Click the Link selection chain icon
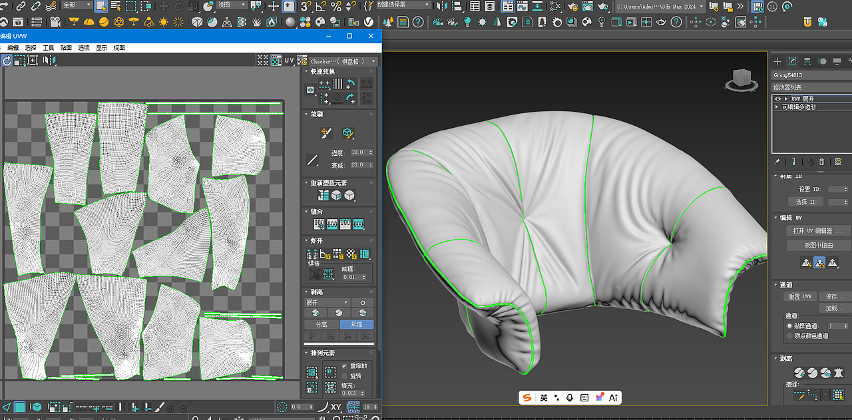The height and width of the screenshot is (420, 852). [x=21, y=6]
